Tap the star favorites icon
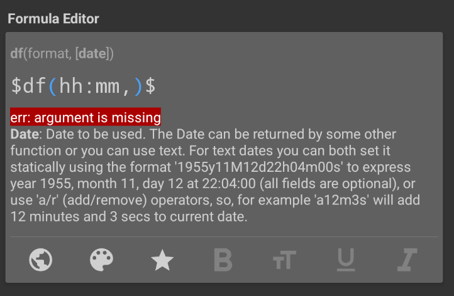The image size is (454, 296). pos(162,260)
